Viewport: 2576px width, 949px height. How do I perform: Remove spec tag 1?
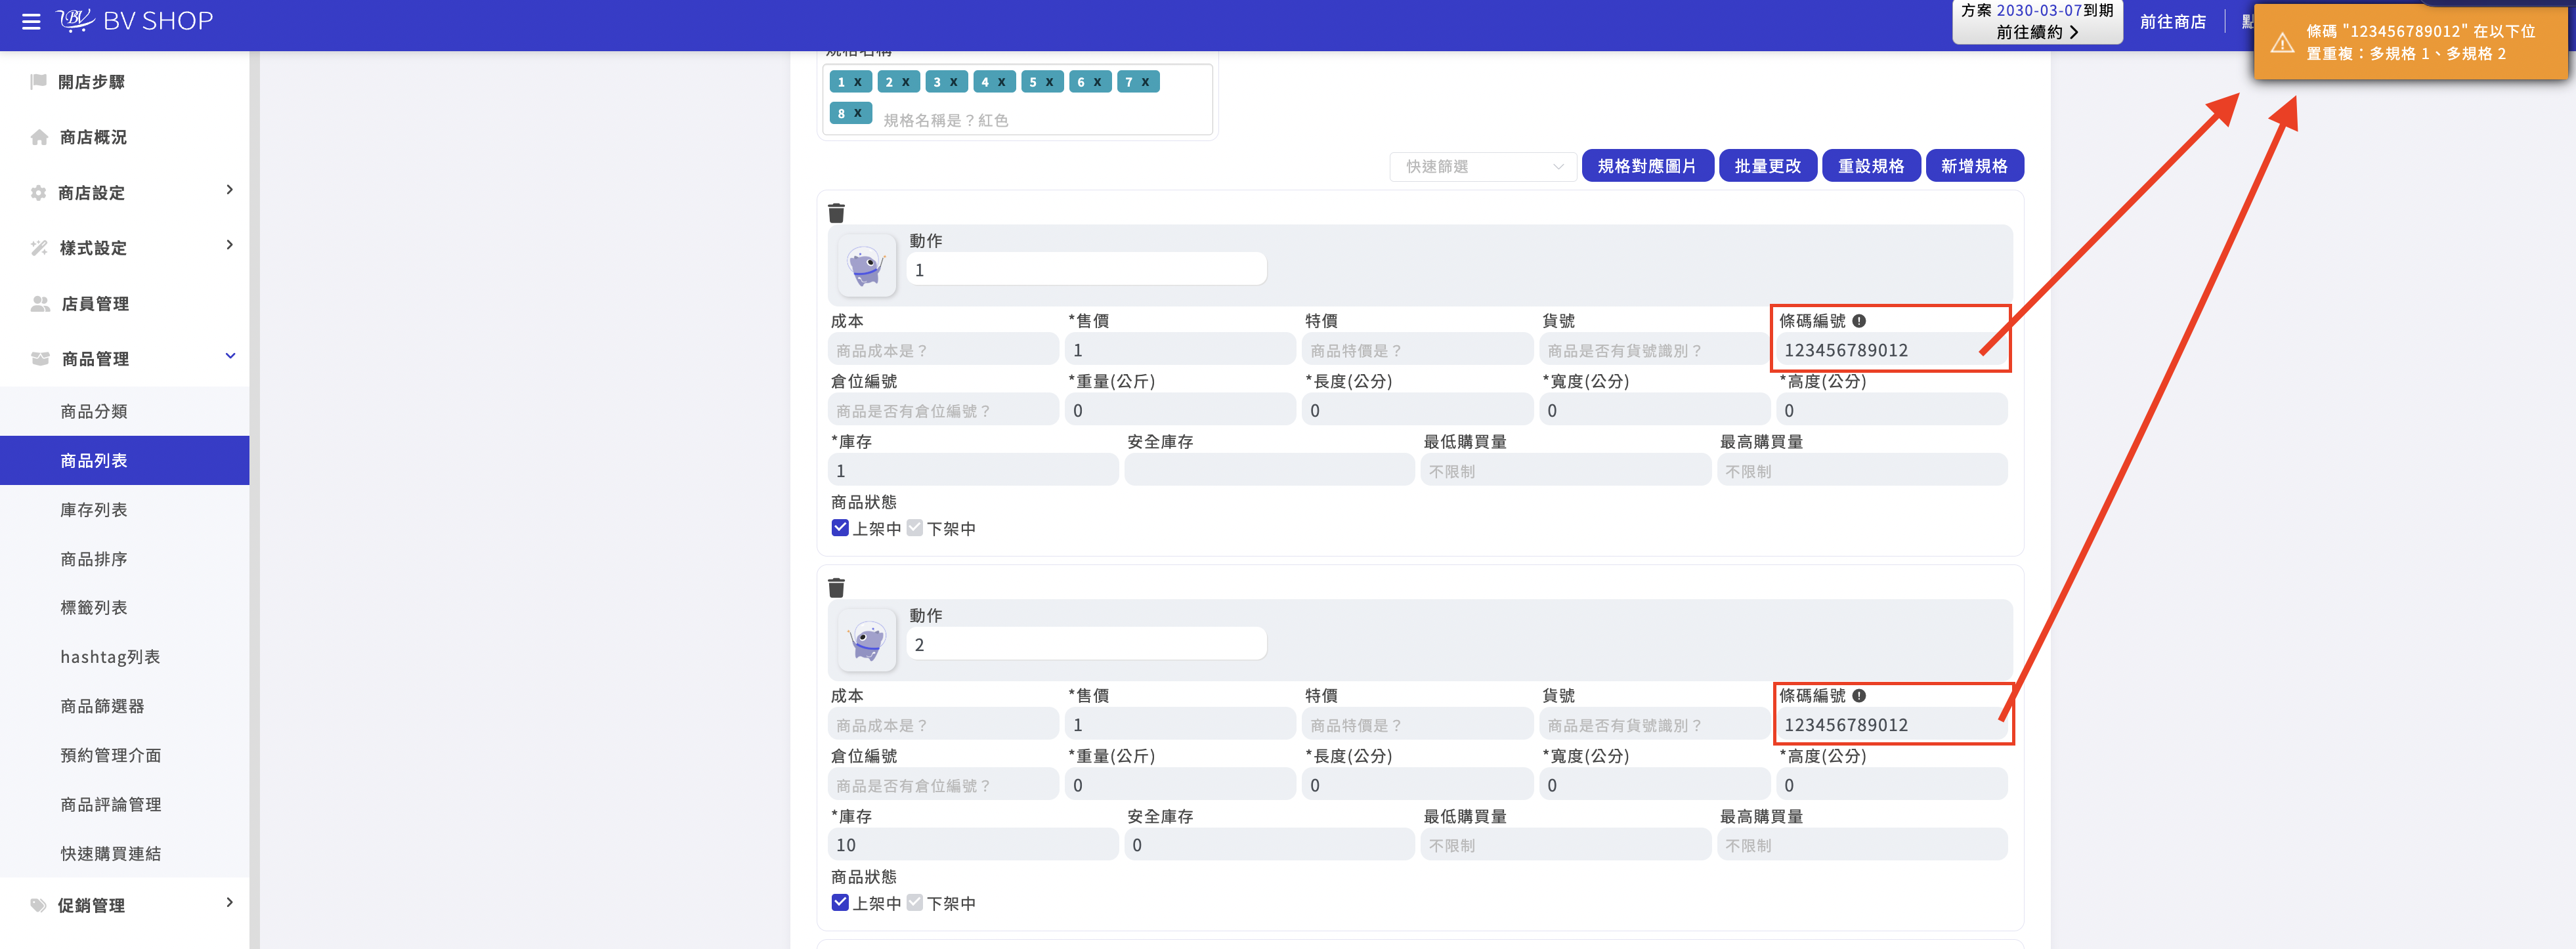pos(858,82)
